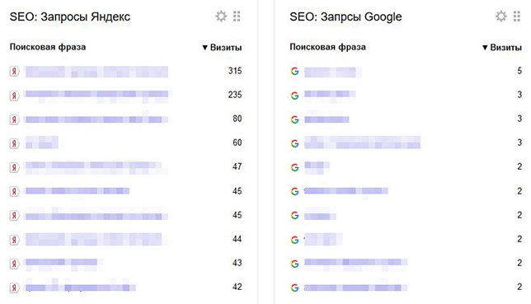Open the Yandex phrase with 43 visits
Screen dimensions: 531x304
coord(63,264)
